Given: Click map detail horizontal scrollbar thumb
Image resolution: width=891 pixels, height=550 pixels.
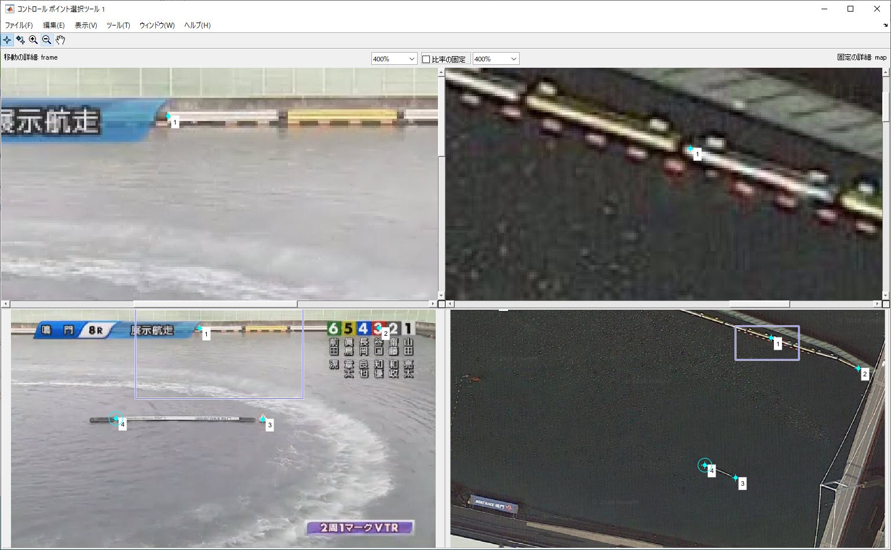Looking at the screenshot, I should click(759, 303).
